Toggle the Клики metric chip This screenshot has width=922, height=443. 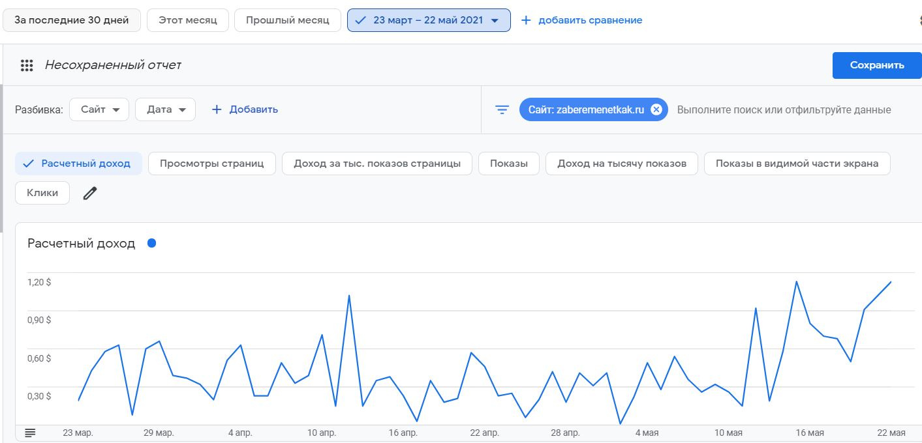click(x=42, y=193)
